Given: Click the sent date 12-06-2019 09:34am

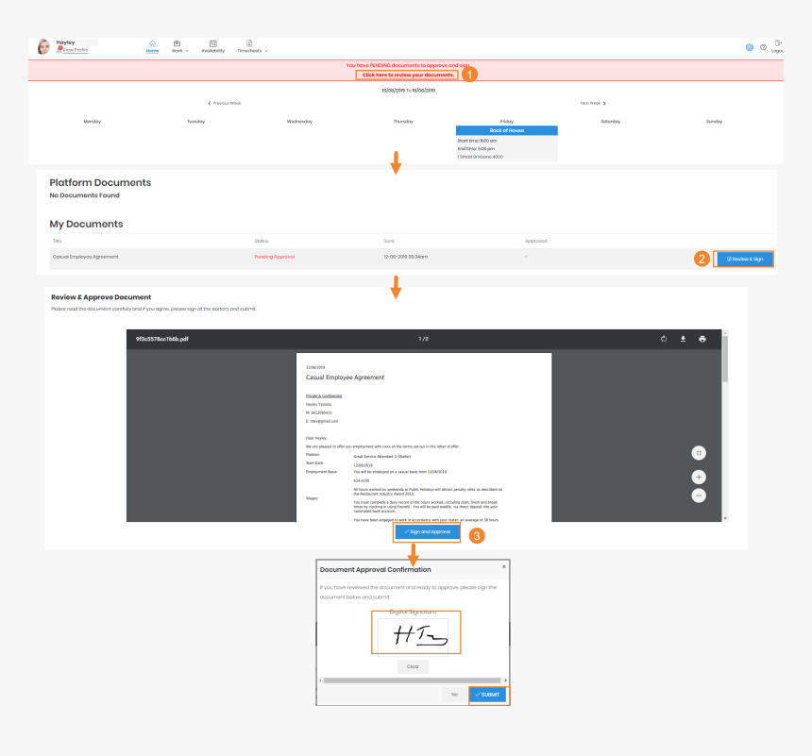Looking at the screenshot, I should point(405,257).
